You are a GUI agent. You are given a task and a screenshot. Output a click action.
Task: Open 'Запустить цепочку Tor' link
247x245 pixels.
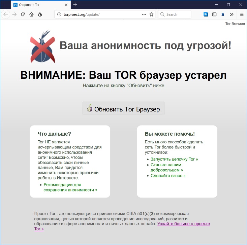point(174,159)
